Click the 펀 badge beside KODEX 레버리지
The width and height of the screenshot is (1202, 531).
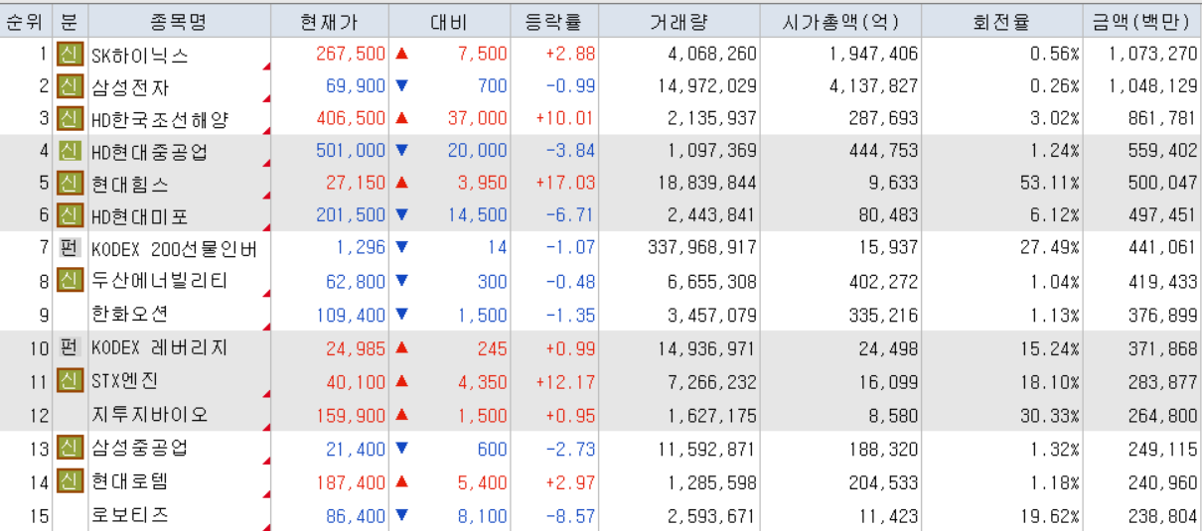(69, 347)
